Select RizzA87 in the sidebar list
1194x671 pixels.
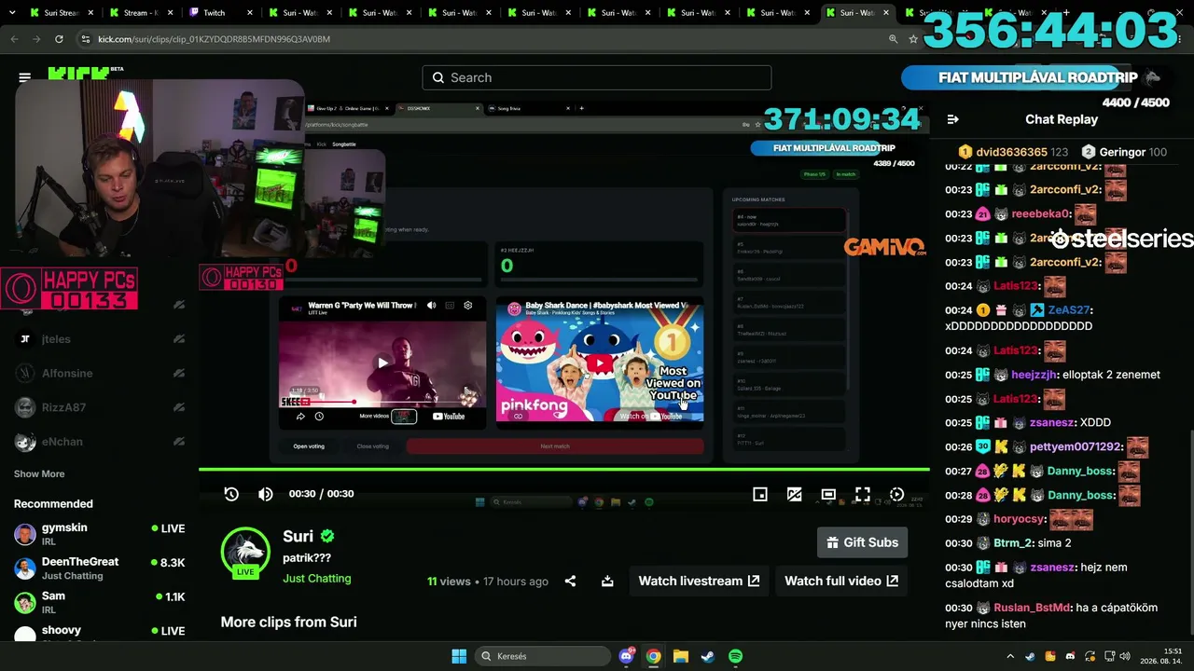click(99, 407)
